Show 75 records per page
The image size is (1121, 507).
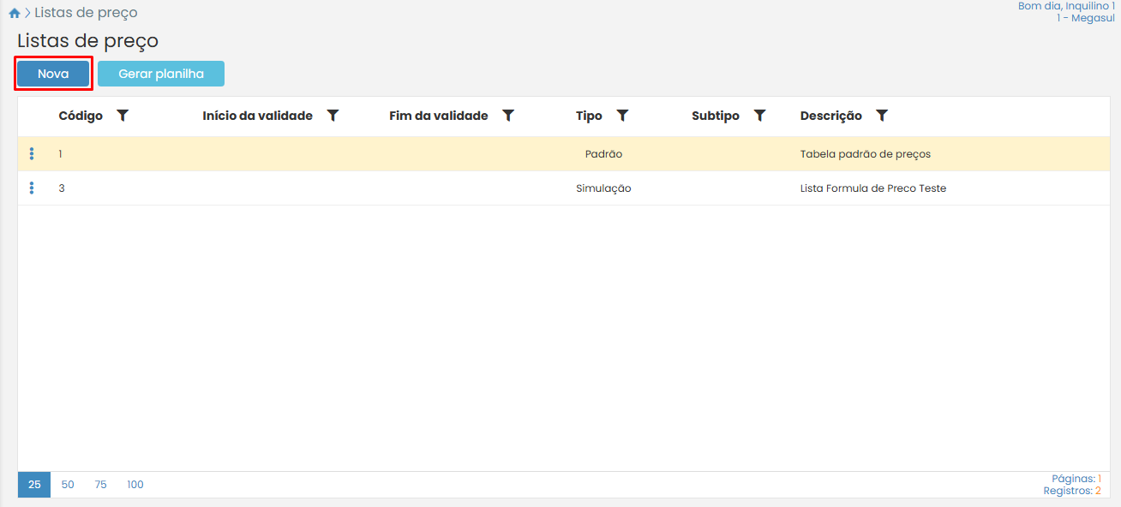tap(100, 485)
